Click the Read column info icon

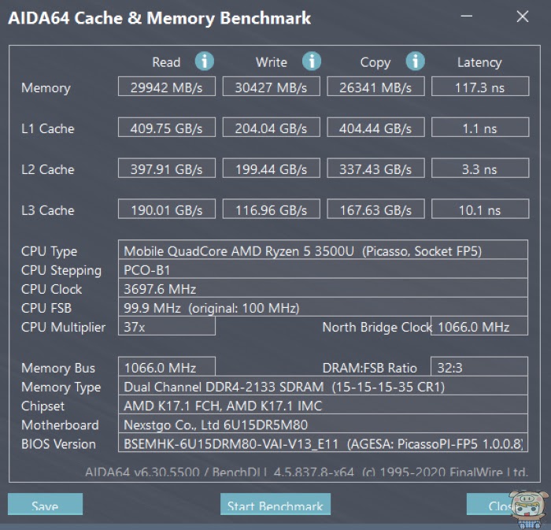[x=205, y=61]
